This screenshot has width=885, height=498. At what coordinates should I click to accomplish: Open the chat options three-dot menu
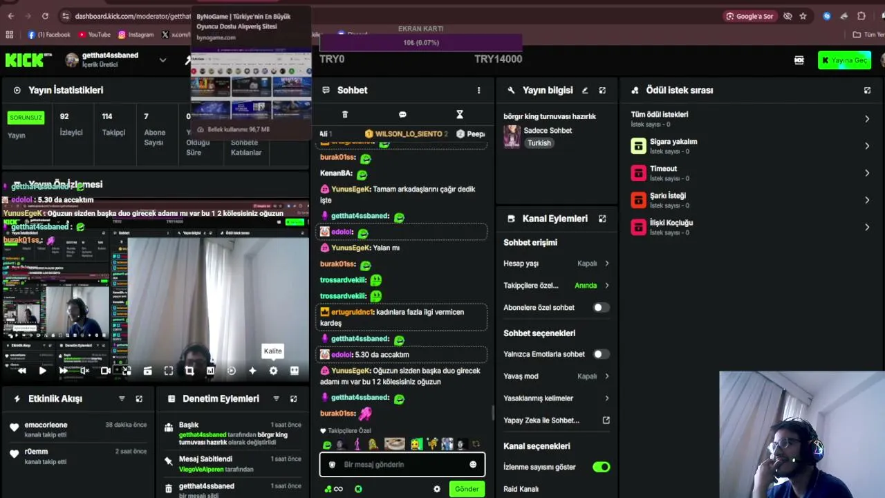pyautogui.click(x=478, y=90)
